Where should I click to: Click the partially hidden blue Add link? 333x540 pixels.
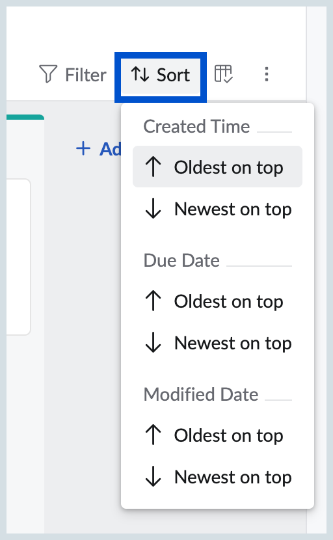point(110,149)
